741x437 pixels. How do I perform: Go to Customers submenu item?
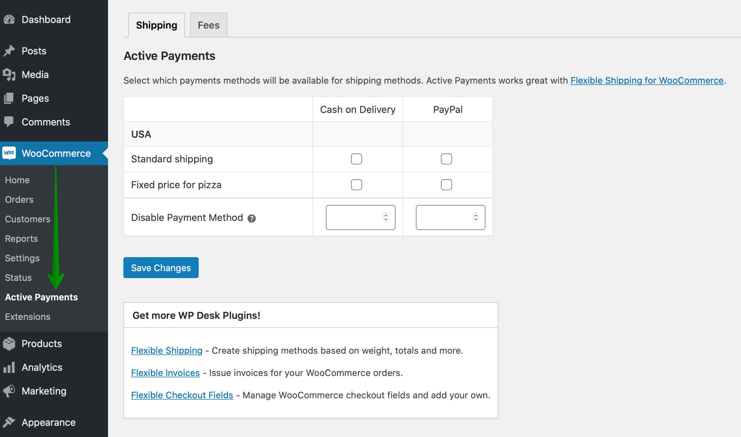point(28,219)
